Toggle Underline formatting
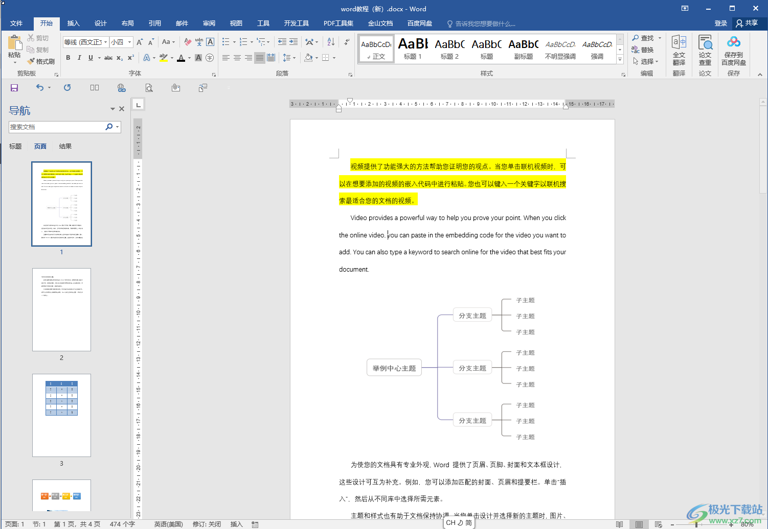The image size is (768, 529). point(91,58)
